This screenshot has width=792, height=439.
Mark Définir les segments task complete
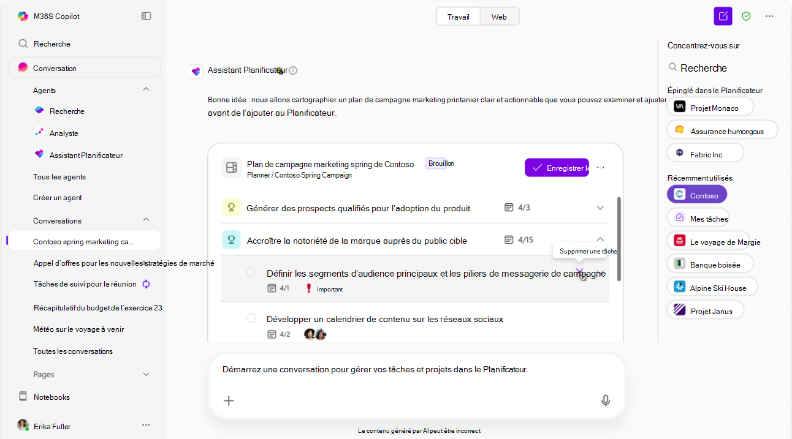click(251, 272)
